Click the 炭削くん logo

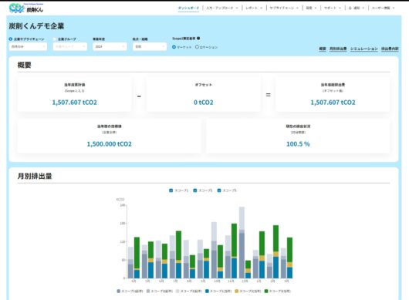click(26, 8)
